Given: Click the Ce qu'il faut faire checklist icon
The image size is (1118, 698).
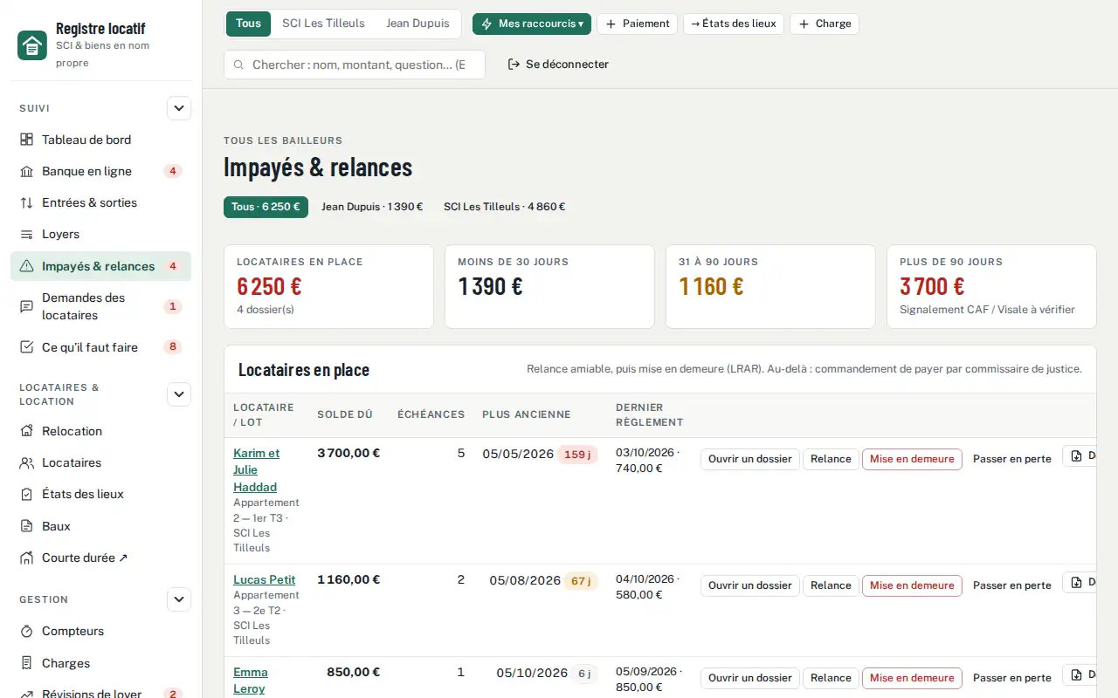Looking at the screenshot, I should [x=26, y=347].
